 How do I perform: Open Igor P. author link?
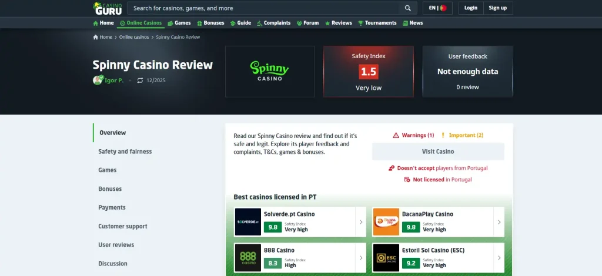(114, 80)
